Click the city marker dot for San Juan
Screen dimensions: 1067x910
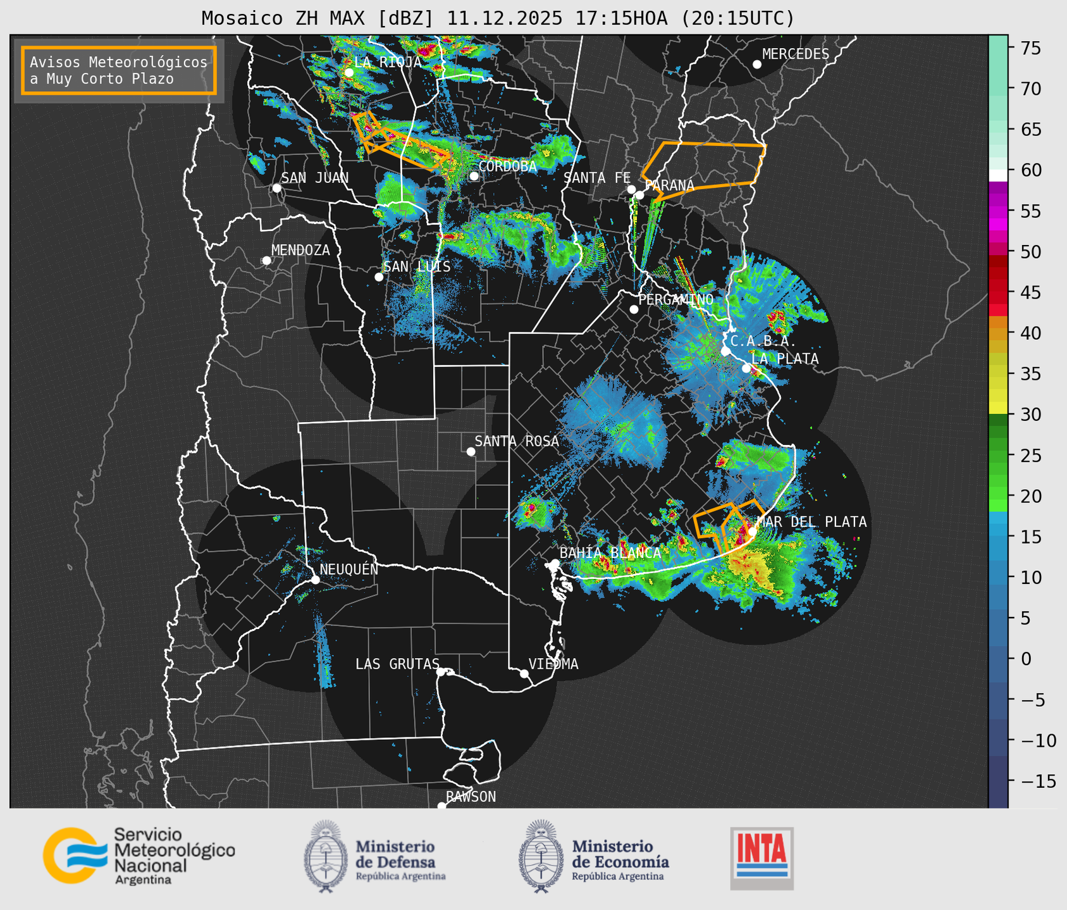[276, 188]
